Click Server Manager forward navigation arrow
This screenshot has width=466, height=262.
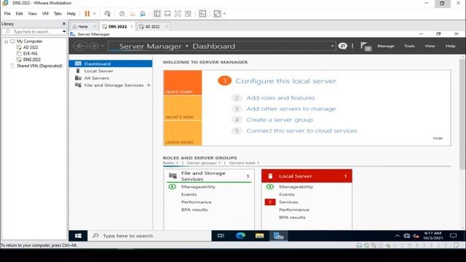(94, 46)
